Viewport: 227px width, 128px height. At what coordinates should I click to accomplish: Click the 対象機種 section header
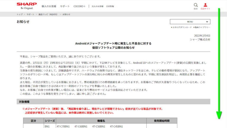(22, 102)
